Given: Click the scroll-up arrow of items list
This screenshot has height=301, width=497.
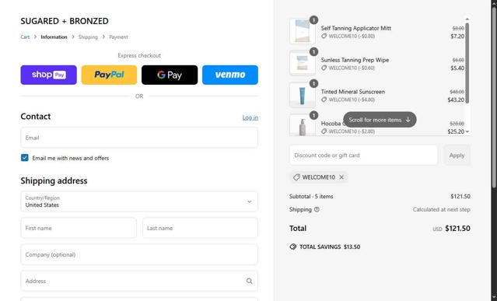Looking at the screenshot, I should (x=467, y=19).
